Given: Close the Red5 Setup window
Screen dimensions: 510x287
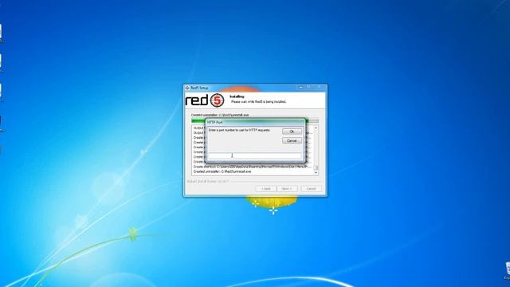Looking at the screenshot, I should 319,87.
